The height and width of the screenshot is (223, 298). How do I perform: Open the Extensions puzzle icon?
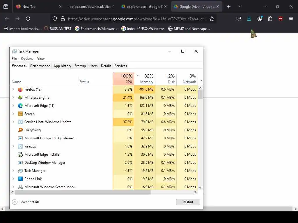270,19
